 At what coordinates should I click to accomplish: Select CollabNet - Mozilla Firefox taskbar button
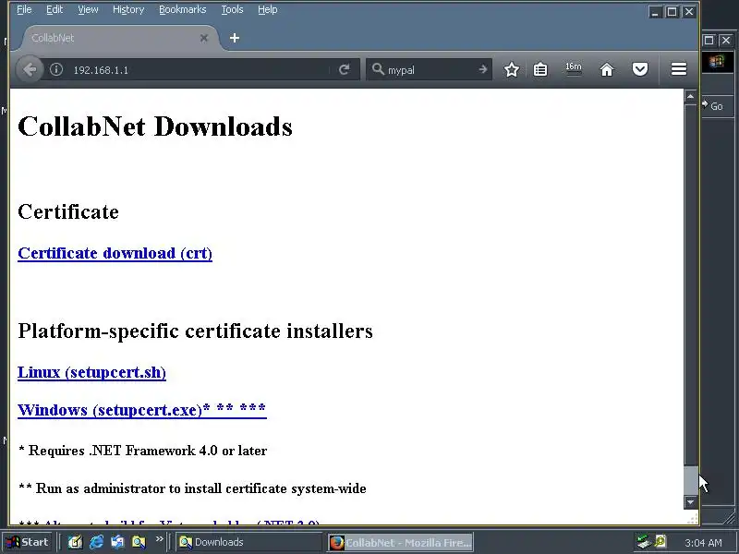click(x=401, y=543)
